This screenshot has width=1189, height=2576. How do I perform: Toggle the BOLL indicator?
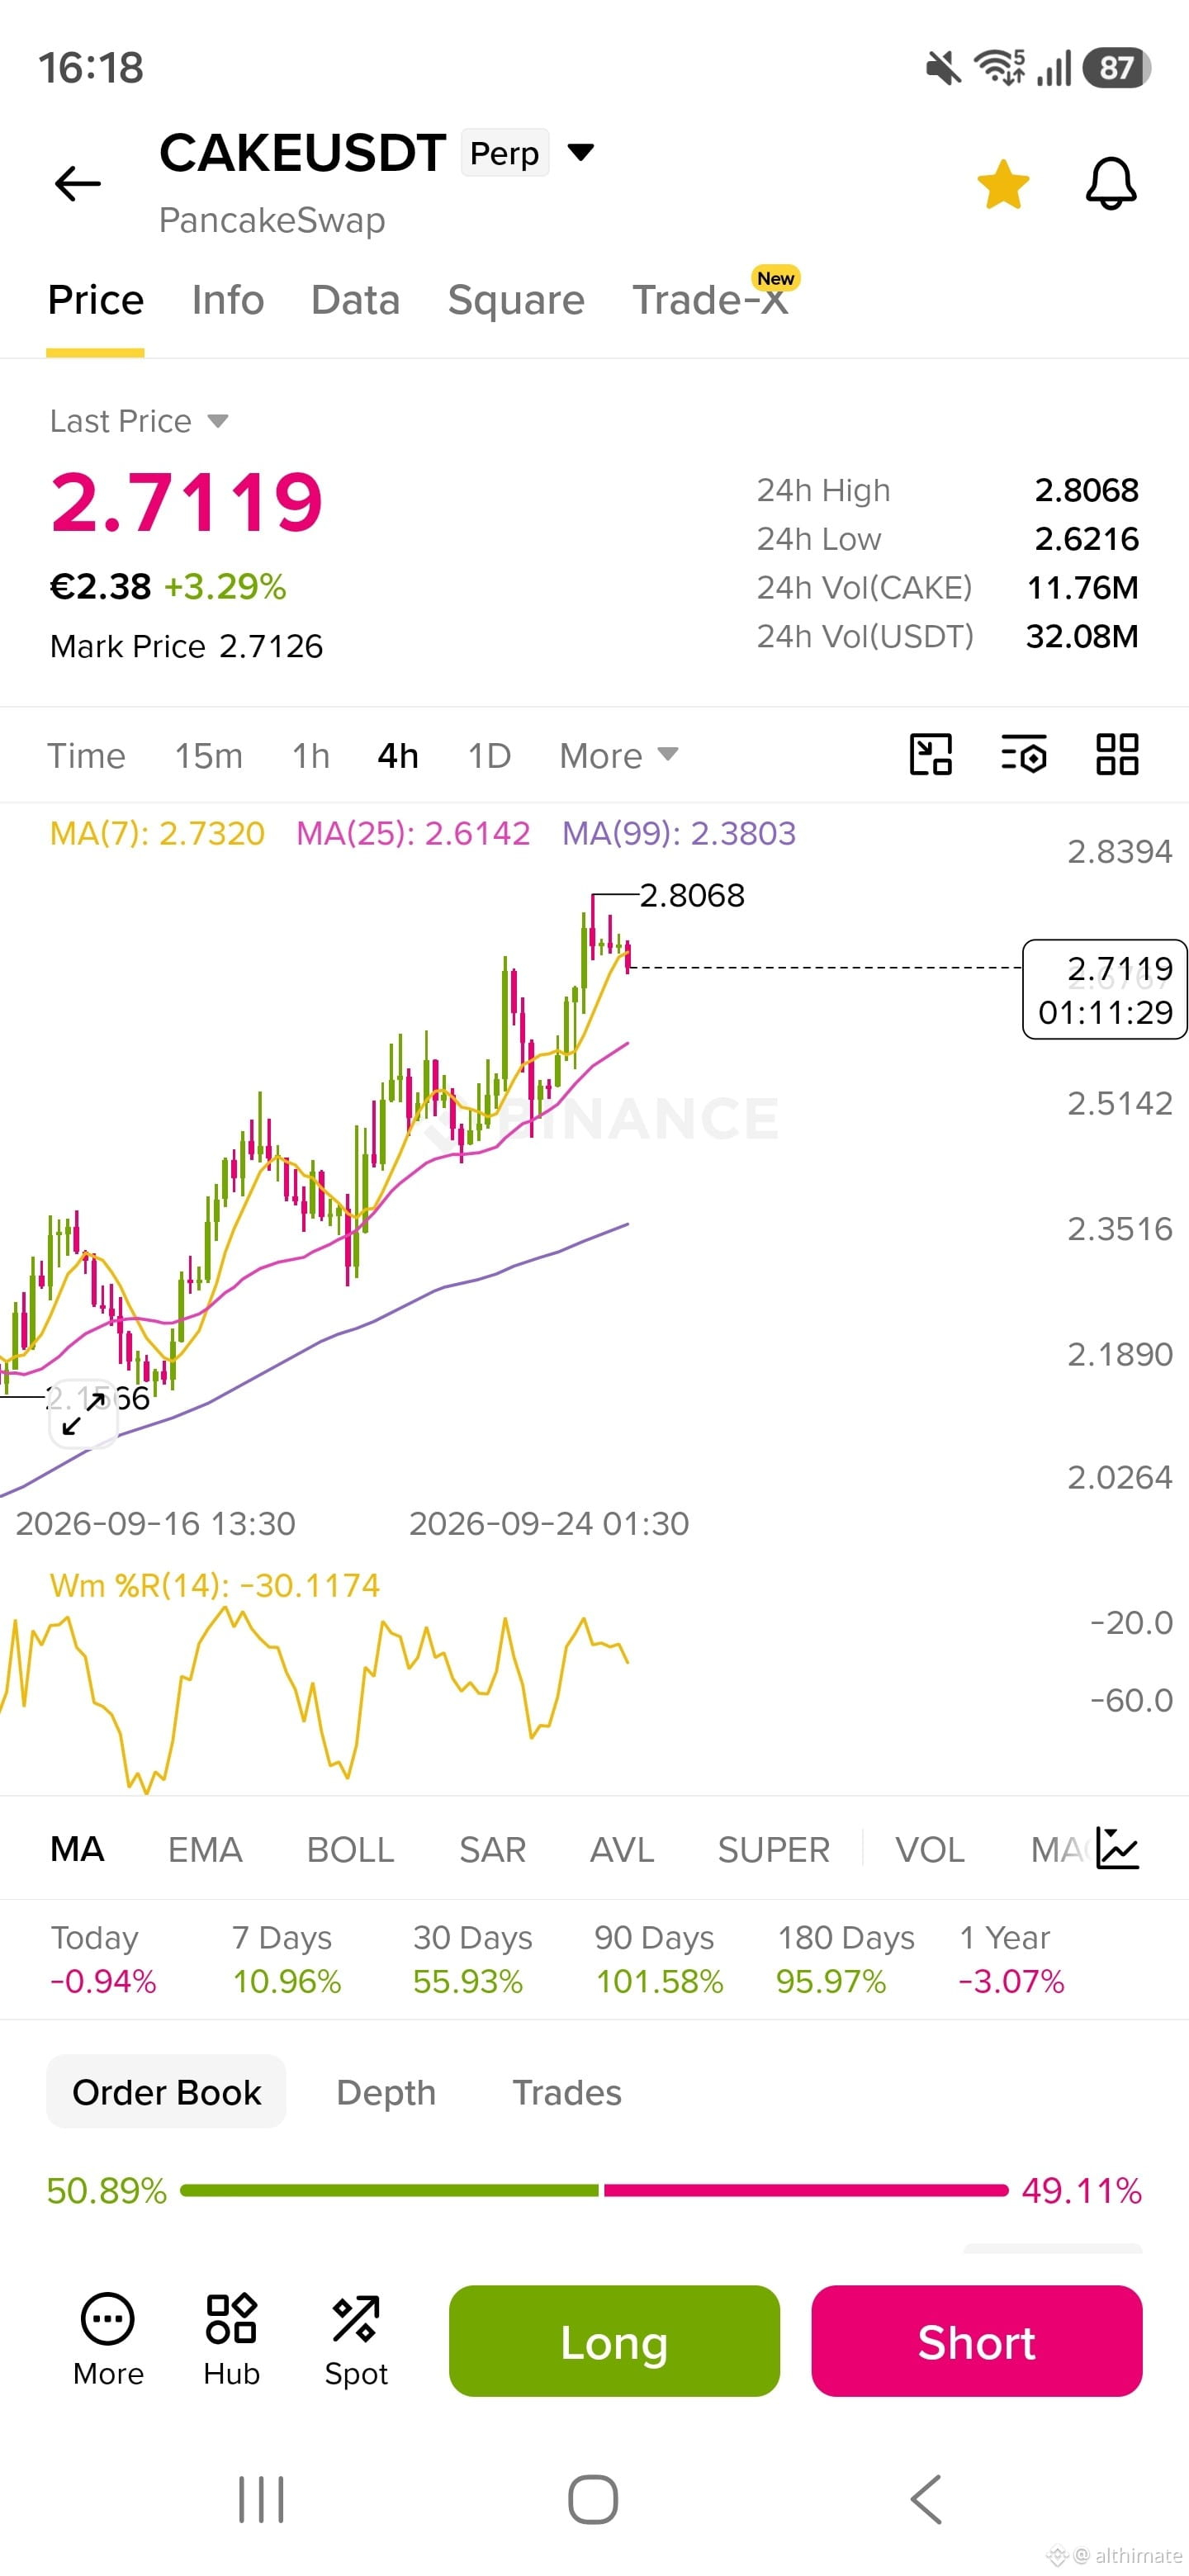click(350, 1849)
